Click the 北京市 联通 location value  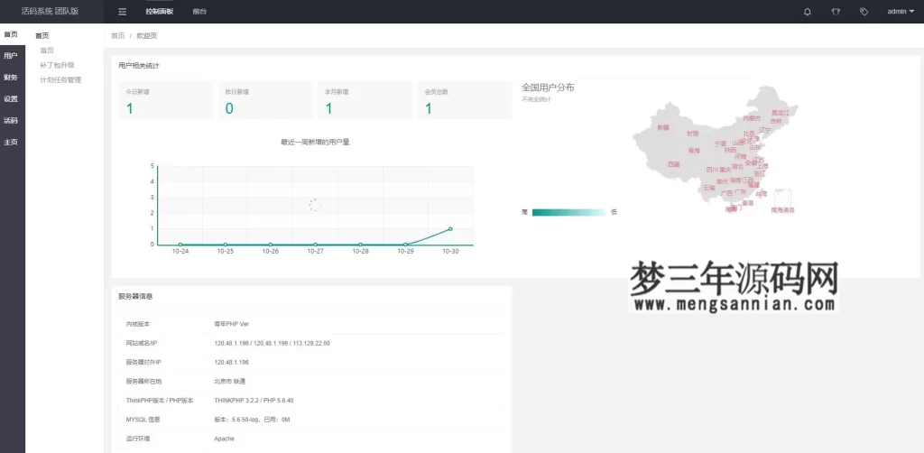[230, 382]
